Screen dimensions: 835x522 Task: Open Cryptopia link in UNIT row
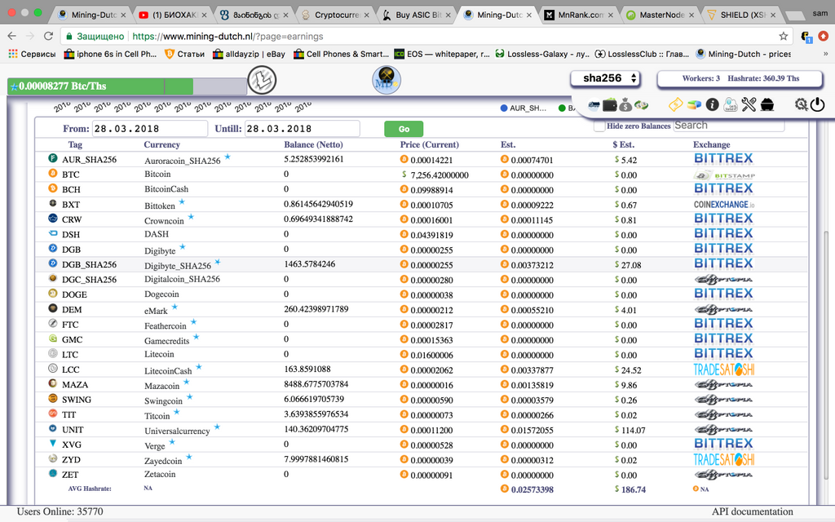tap(723, 429)
